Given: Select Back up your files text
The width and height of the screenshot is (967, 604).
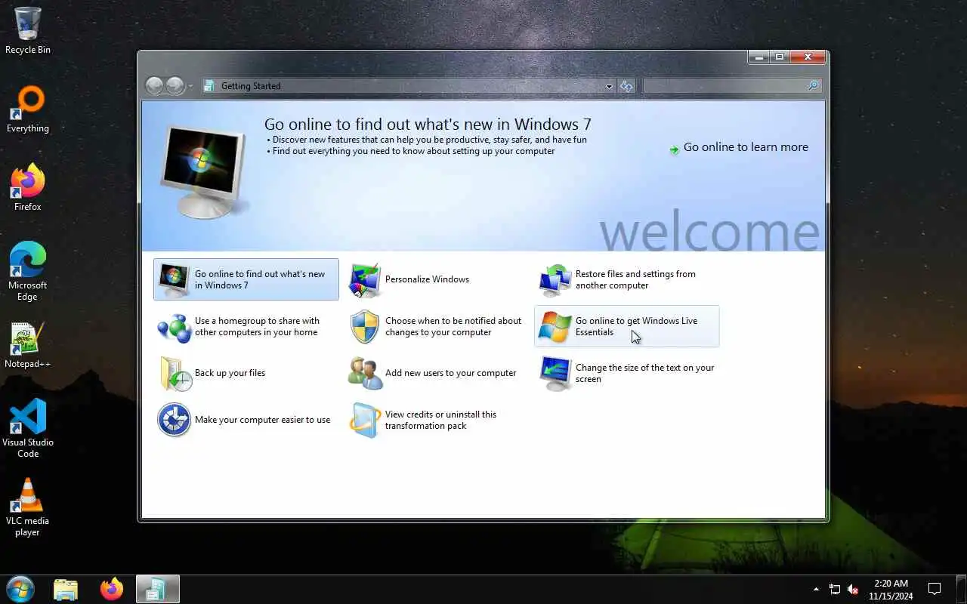Looking at the screenshot, I should pos(230,373).
